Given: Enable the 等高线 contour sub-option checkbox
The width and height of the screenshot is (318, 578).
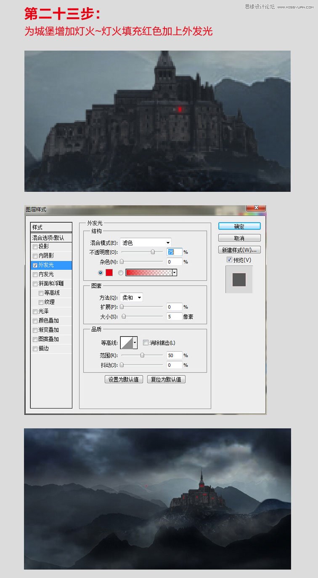Looking at the screenshot, I should tap(41, 293).
